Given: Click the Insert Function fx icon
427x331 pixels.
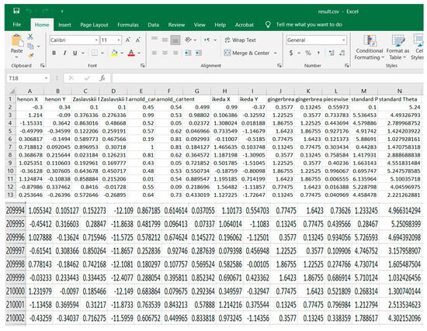Looking at the screenshot, I should click(x=102, y=78).
